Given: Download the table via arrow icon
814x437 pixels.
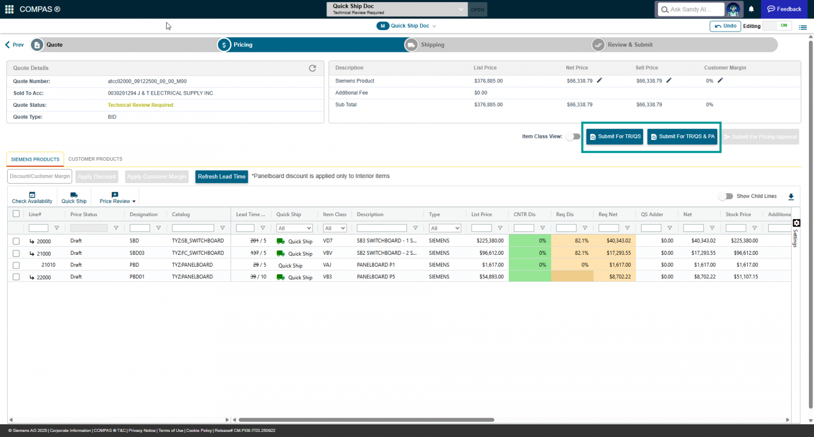Looking at the screenshot, I should 791,196.
